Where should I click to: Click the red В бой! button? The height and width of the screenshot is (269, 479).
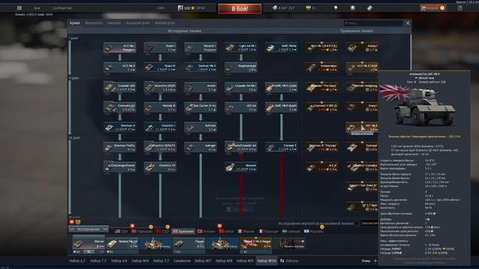point(239,8)
